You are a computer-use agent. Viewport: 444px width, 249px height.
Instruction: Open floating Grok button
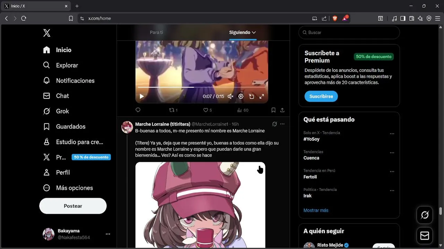tap(425, 215)
